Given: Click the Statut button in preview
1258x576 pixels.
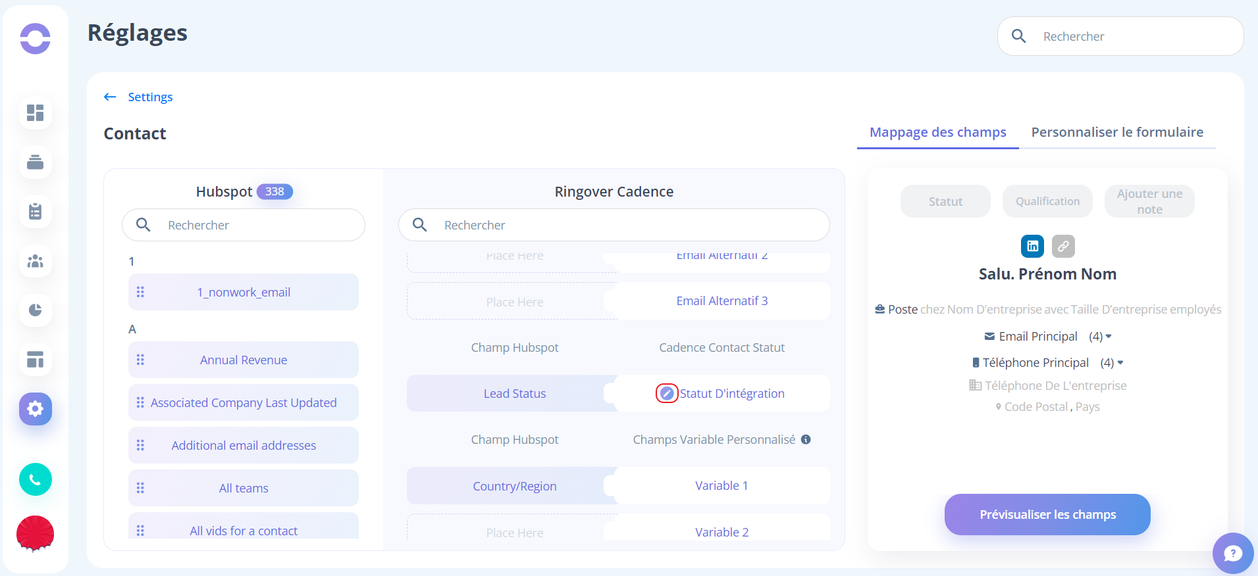Looking at the screenshot, I should point(945,201).
